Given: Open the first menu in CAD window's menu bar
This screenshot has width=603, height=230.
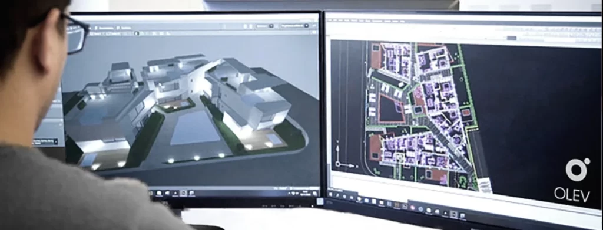Looking at the screenshot, I should [330, 19].
